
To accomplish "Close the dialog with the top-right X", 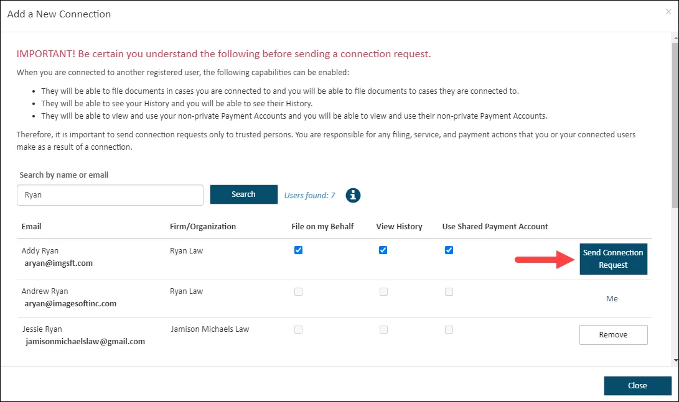I will pyautogui.click(x=668, y=12).
